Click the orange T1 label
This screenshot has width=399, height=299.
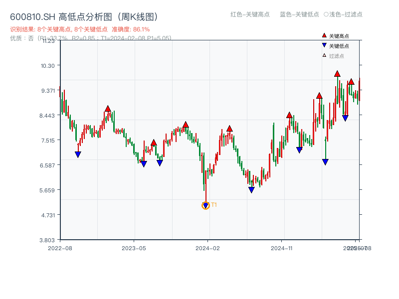214,205
